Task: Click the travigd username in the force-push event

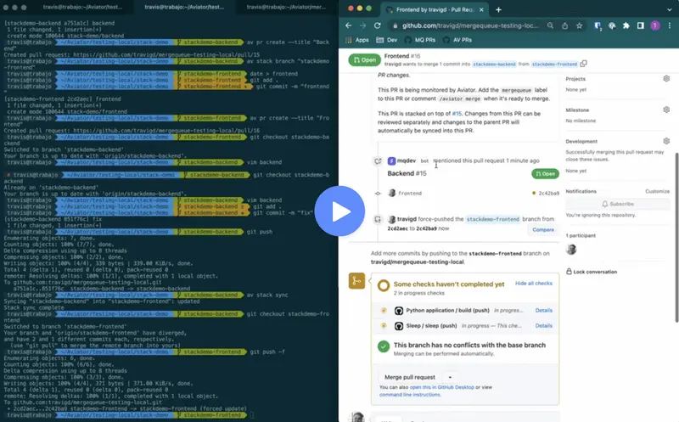Action: point(407,219)
